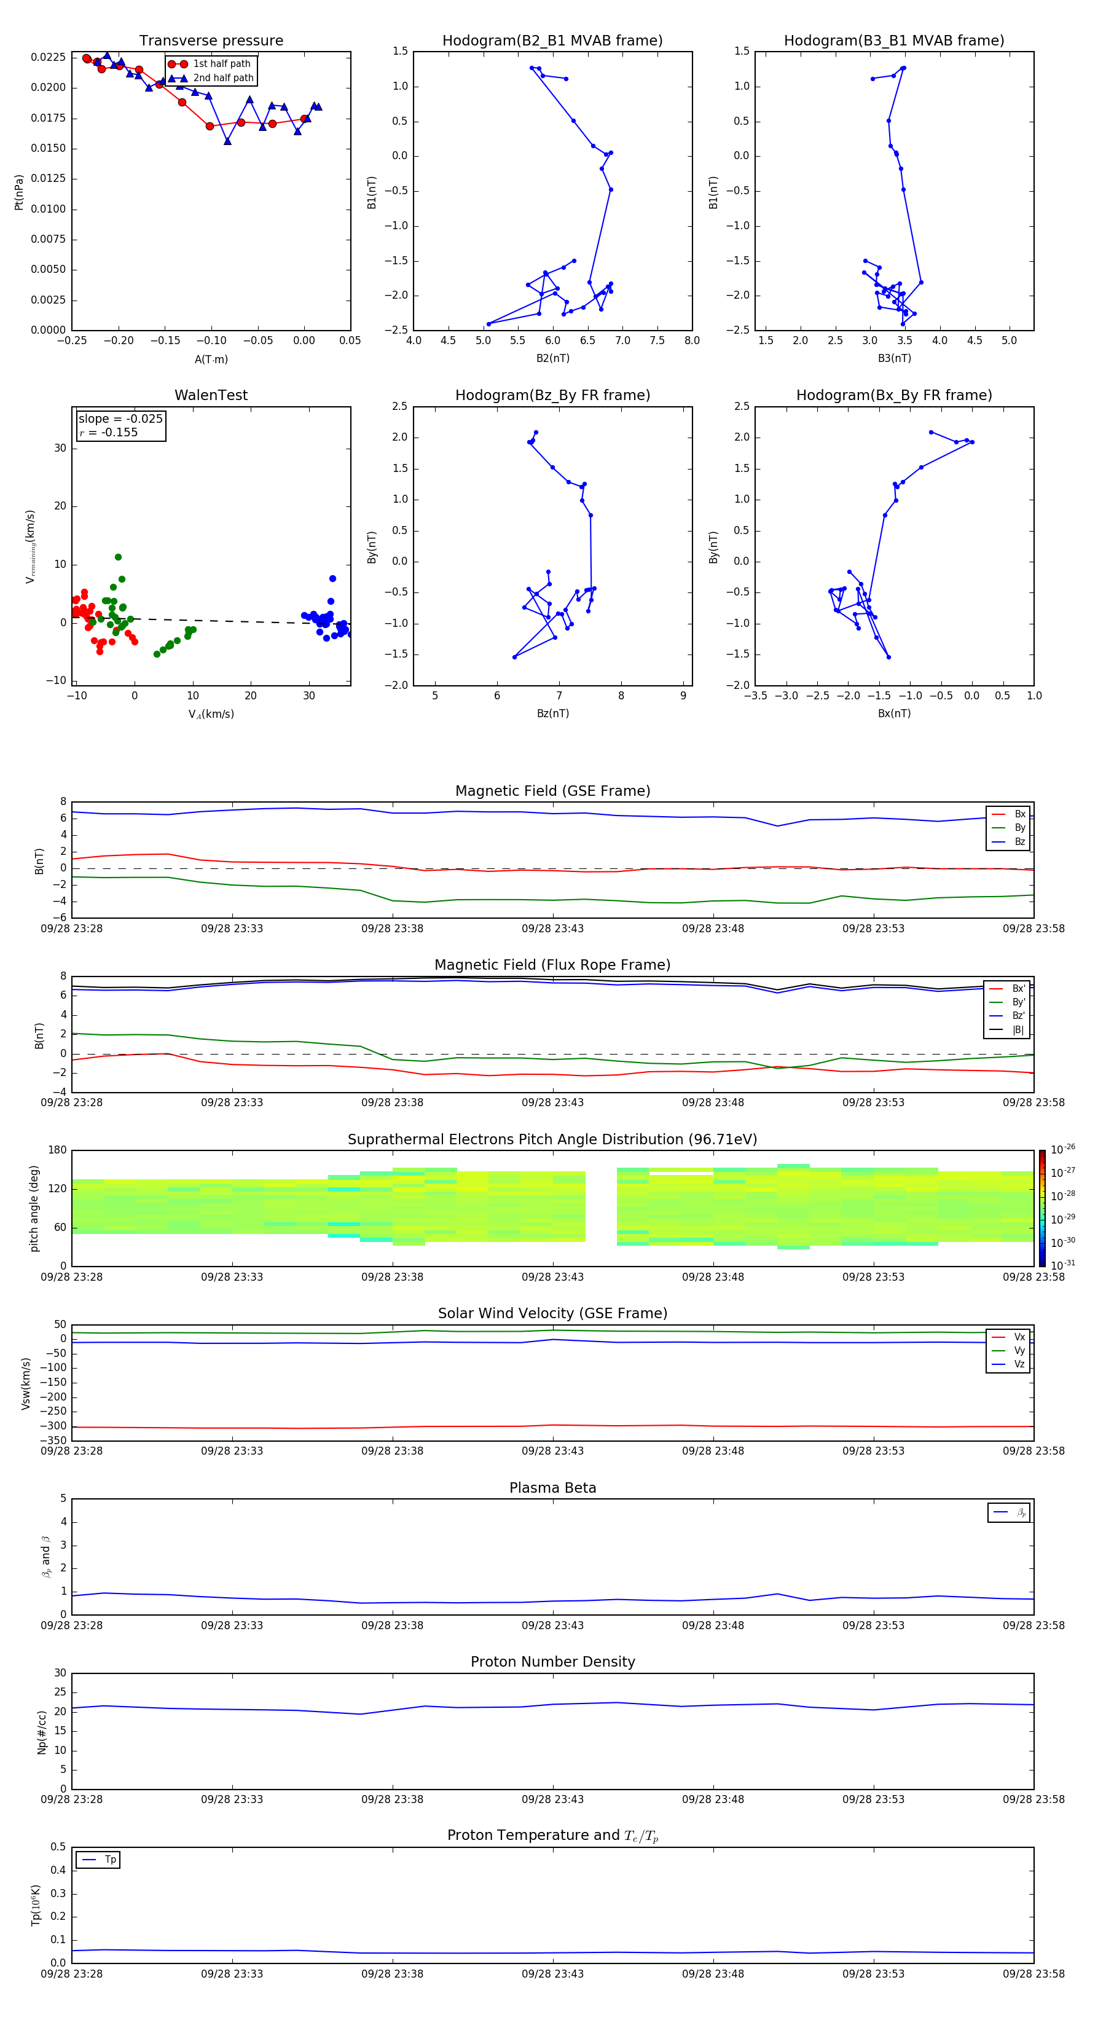1106x2028 pixels.
Task: Click the 'Solar Wind Velocity (GSE Frame)' title
Action: coord(552,1314)
